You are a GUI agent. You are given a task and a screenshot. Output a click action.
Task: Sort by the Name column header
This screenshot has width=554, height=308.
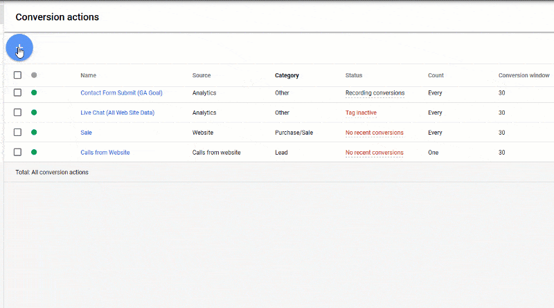[x=89, y=75]
